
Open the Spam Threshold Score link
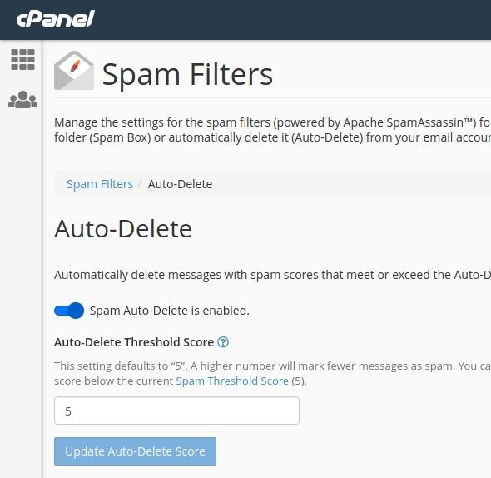pyautogui.click(x=232, y=381)
